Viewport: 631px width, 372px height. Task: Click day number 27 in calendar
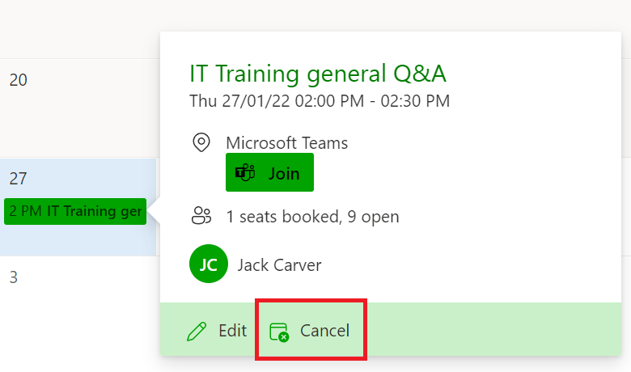click(x=18, y=179)
